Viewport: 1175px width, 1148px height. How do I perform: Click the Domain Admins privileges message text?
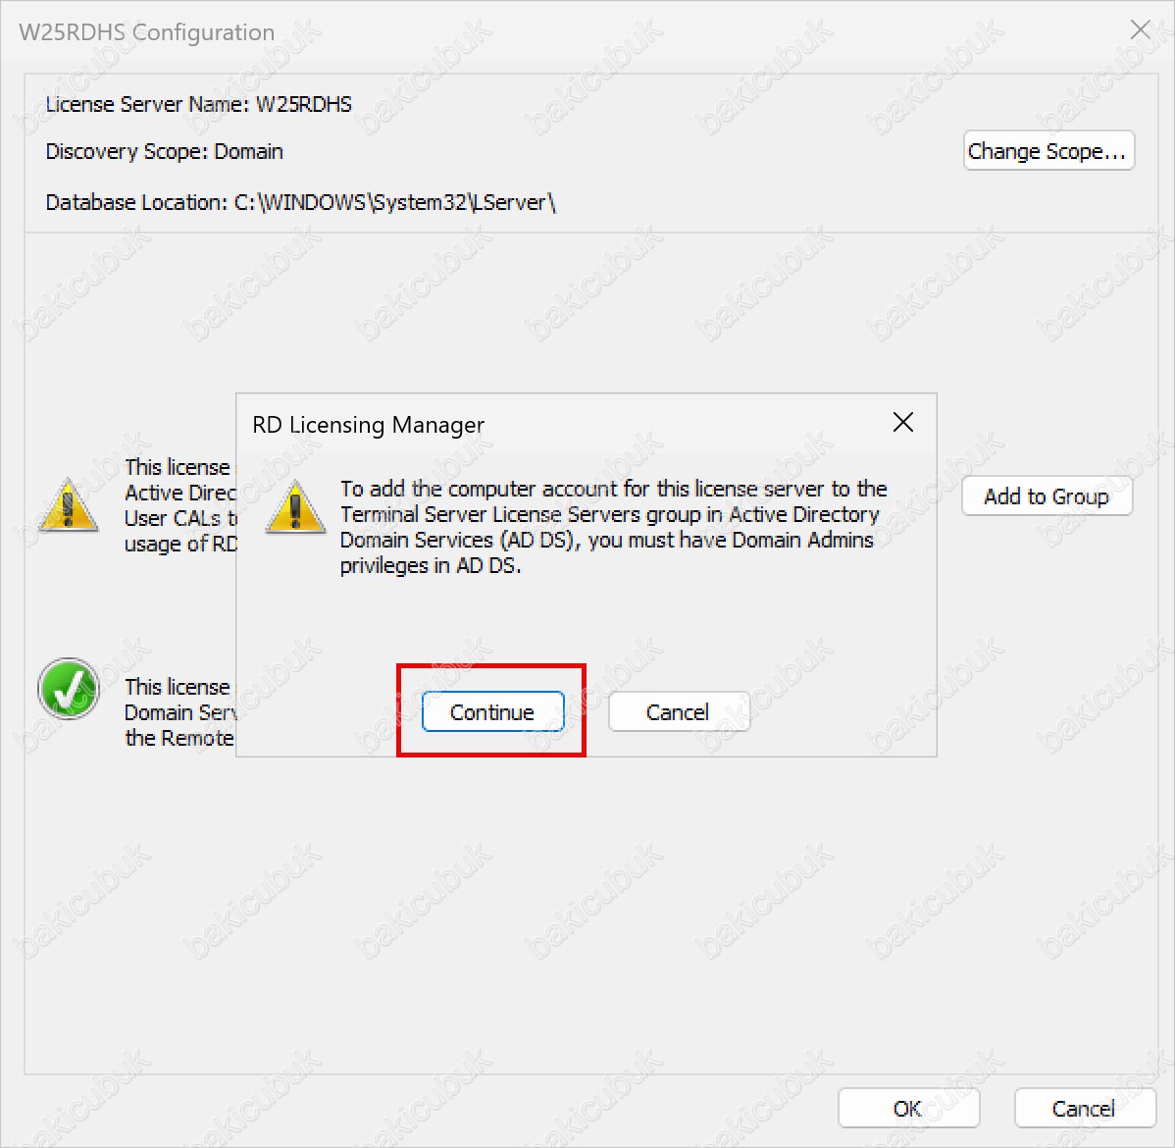[613, 527]
